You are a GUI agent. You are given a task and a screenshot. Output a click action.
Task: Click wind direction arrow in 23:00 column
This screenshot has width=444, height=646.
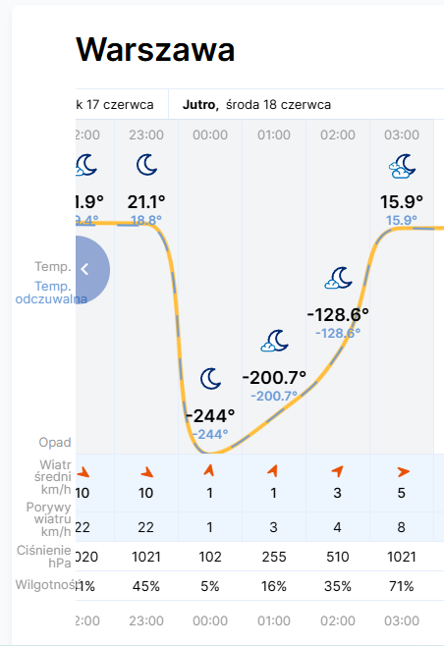coord(146,472)
